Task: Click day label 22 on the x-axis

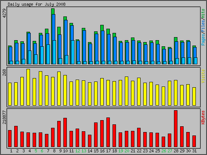Action: pos(139,151)
